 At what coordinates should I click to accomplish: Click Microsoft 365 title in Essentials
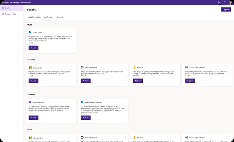(x=38, y=68)
